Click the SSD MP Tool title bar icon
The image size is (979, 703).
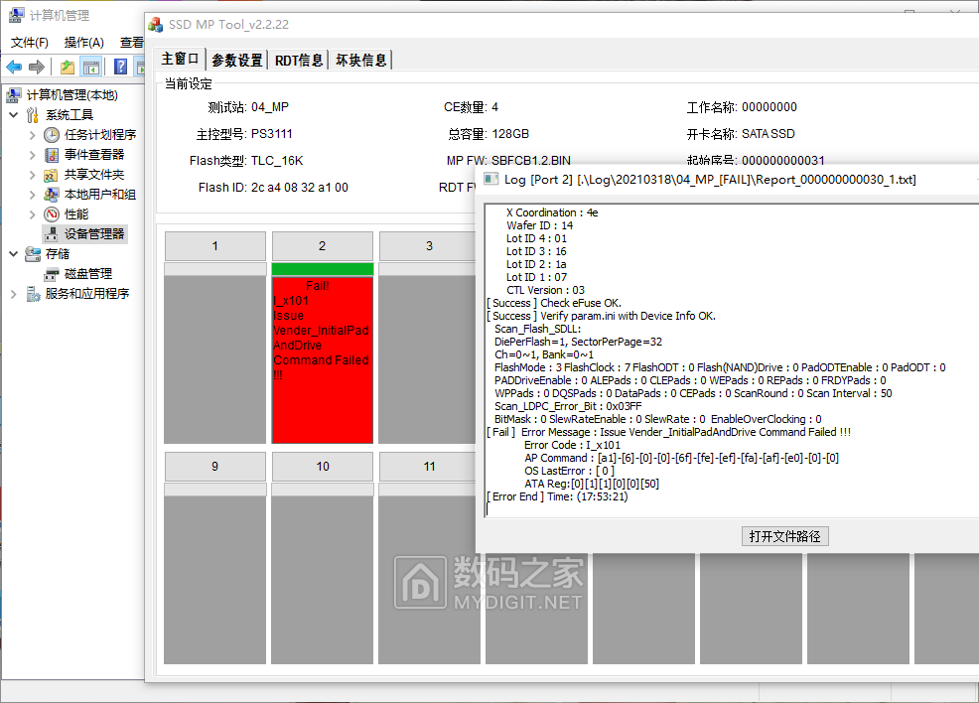click(156, 25)
